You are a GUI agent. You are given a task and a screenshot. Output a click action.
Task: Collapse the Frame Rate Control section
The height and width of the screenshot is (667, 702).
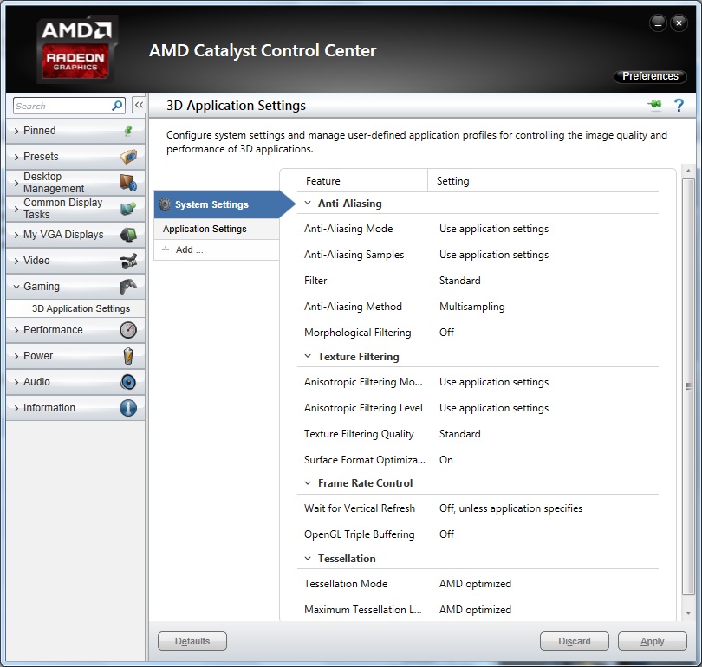(x=308, y=483)
